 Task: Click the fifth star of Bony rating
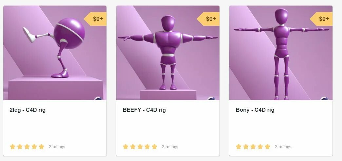(x=267, y=147)
